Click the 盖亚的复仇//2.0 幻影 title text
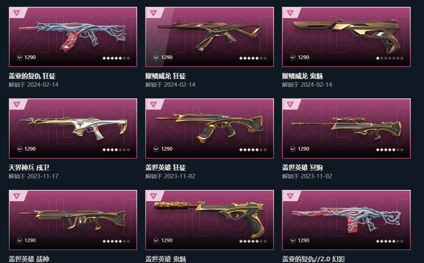 coord(313,259)
